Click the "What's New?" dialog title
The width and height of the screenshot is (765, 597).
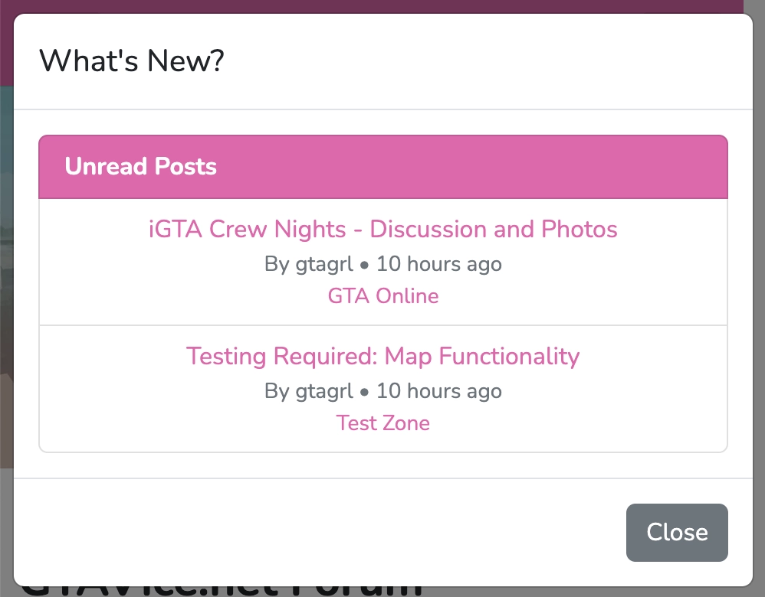pyautogui.click(x=131, y=60)
